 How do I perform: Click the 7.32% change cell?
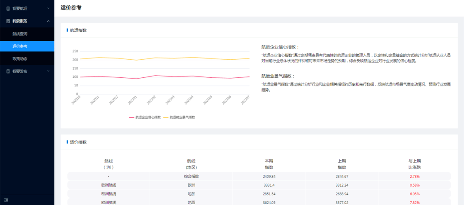pyautogui.click(x=415, y=203)
